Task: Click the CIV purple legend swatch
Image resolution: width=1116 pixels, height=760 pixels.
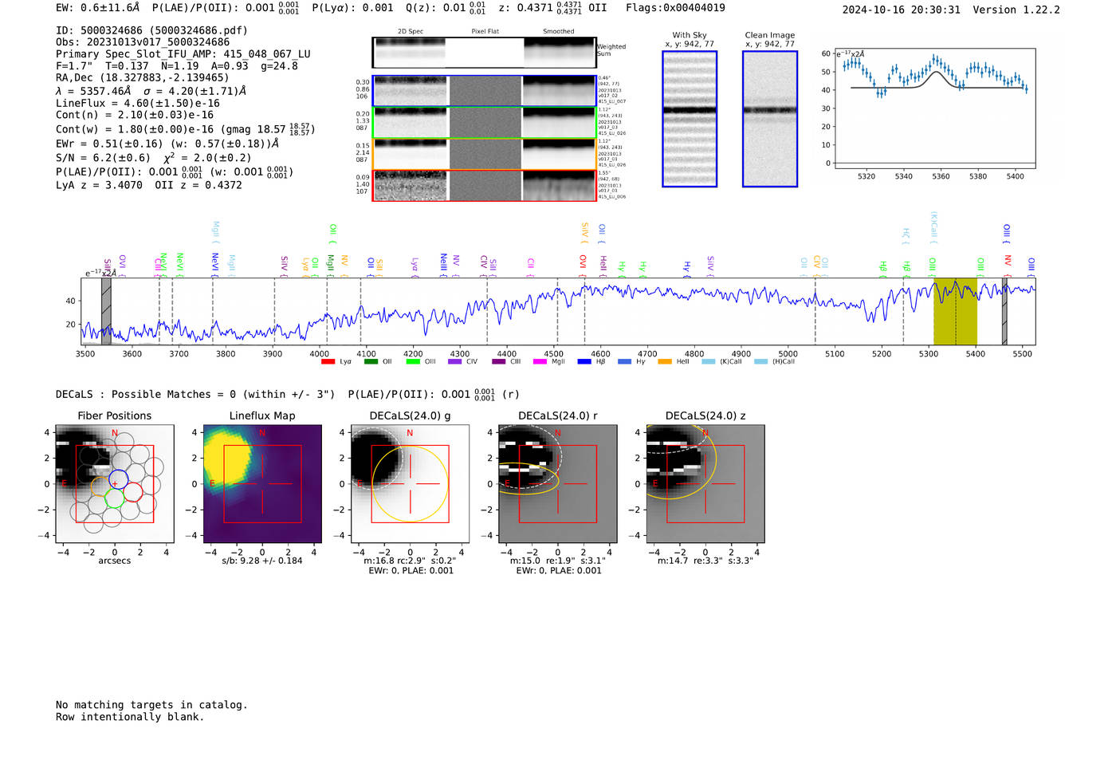Action: (x=455, y=362)
